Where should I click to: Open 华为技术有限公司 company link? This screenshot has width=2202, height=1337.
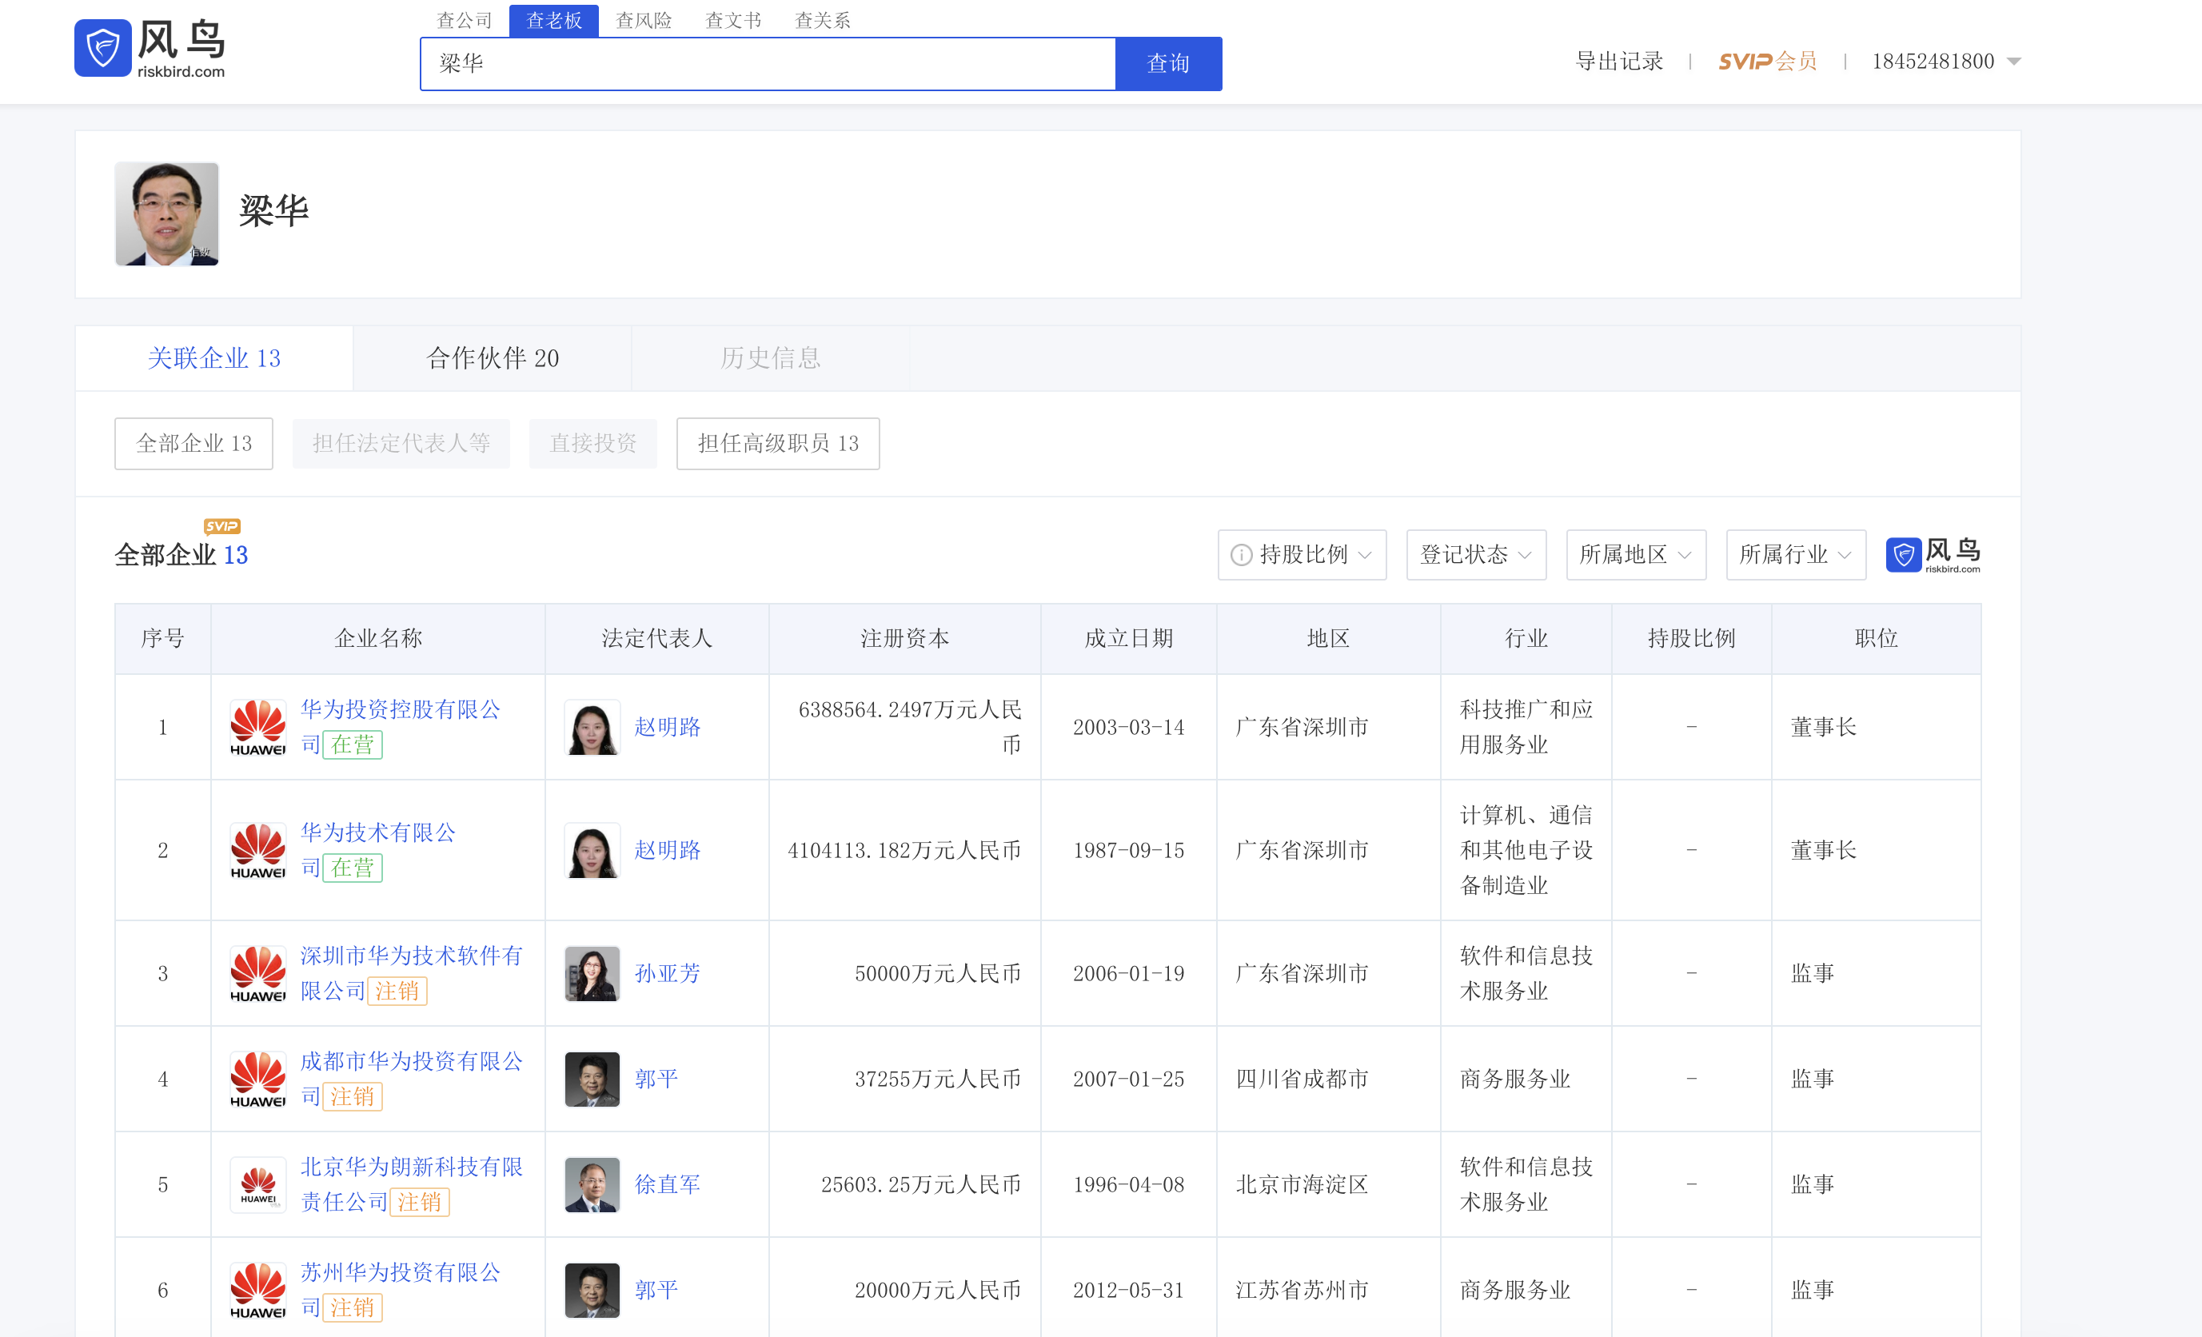pyautogui.click(x=377, y=832)
